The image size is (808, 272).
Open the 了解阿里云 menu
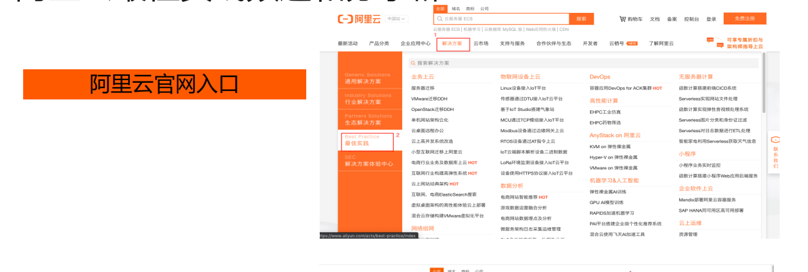click(661, 44)
